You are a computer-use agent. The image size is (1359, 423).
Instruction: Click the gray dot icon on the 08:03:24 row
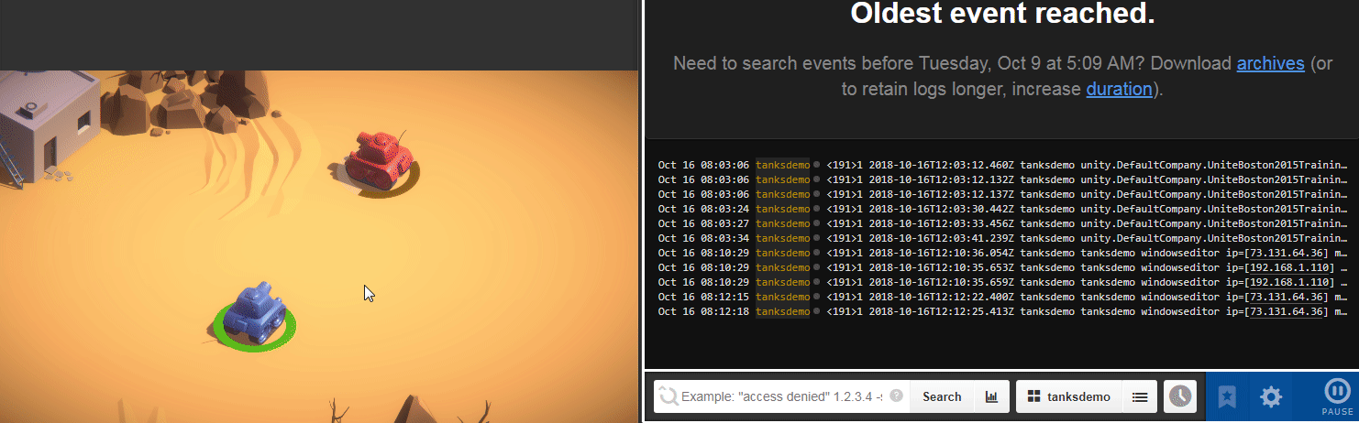[816, 209]
